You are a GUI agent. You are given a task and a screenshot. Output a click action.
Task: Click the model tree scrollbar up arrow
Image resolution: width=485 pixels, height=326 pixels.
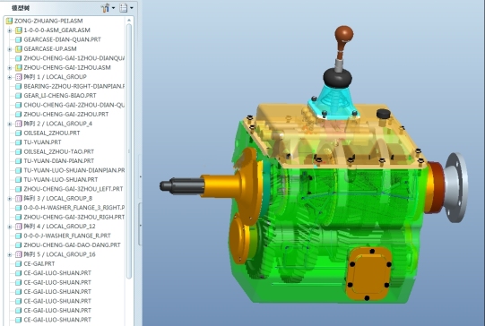click(129, 21)
